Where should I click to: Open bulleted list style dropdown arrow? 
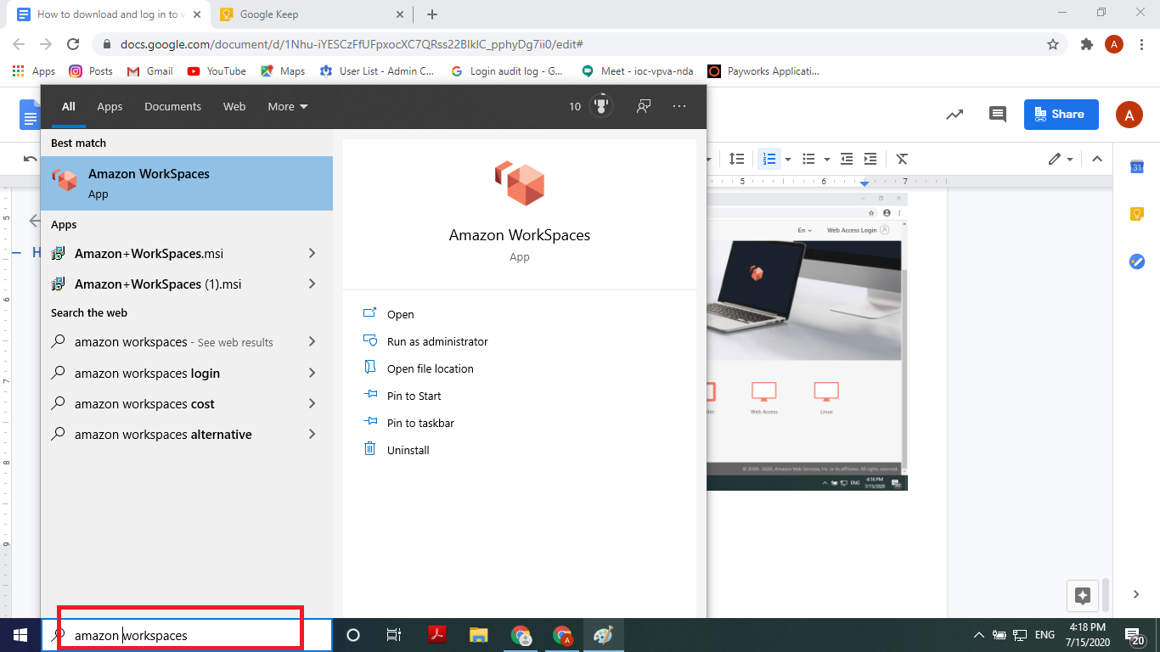[x=826, y=159]
